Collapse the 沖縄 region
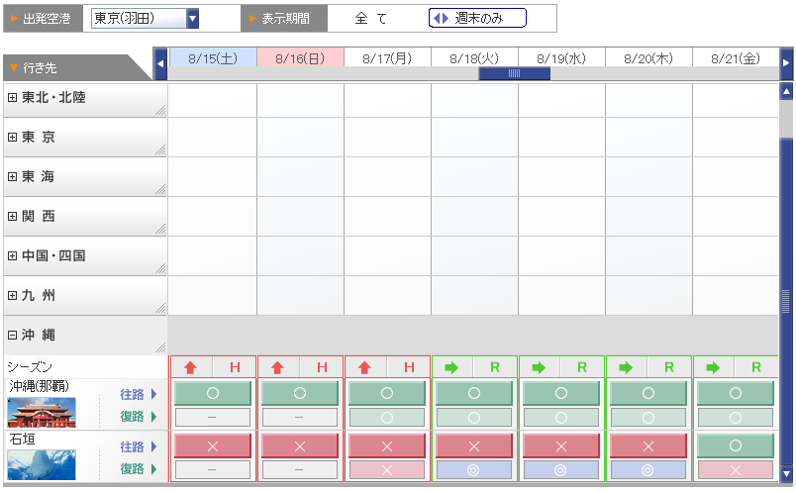 pos(12,335)
